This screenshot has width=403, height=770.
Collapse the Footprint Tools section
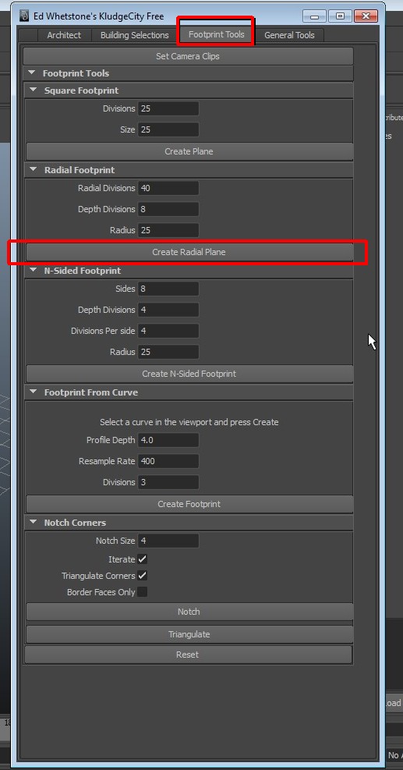tap(33, 73)
